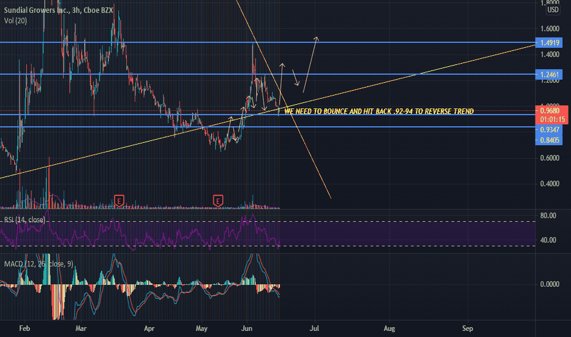Click the 01:01:15 bar countdown timer
This screenshot has width=571, height=337.
click(553, 119)
